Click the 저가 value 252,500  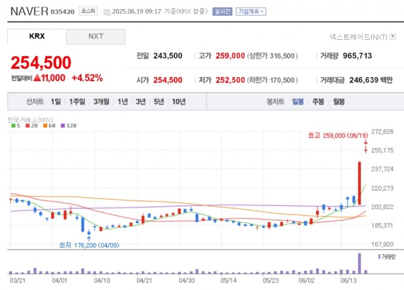click(230, 80)
